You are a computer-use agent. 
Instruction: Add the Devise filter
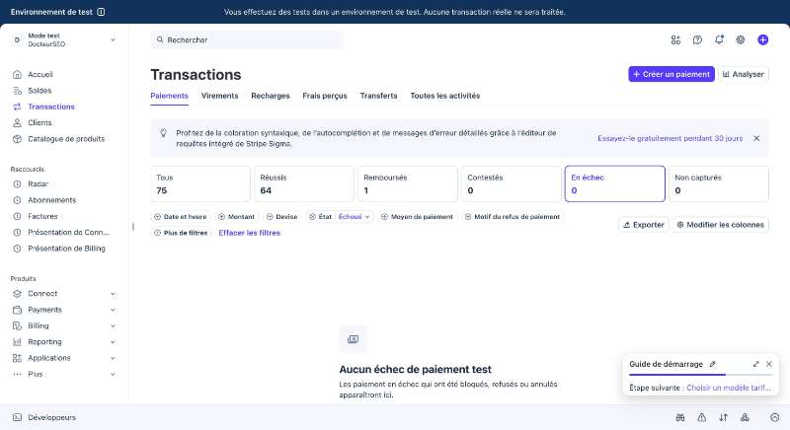coord(282,217)
